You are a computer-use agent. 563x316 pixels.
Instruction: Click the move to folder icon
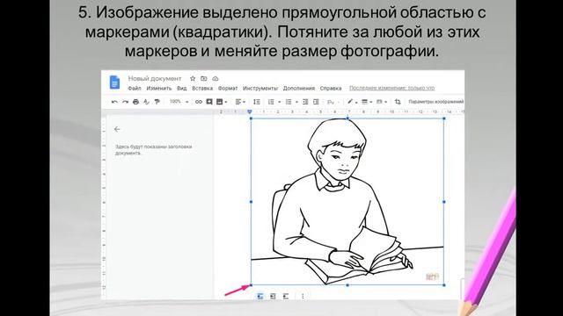point(204,78)
